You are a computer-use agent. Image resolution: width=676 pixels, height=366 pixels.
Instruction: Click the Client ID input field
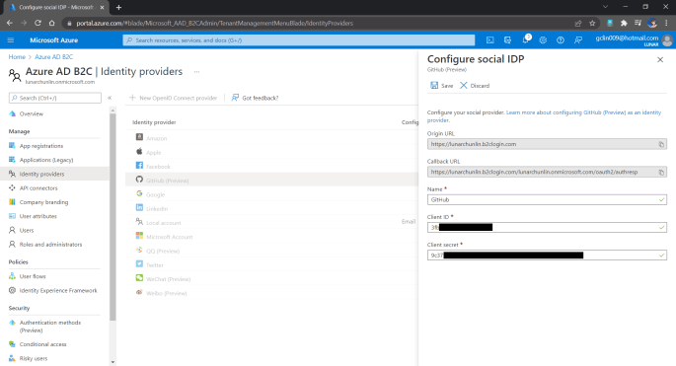[547, 227]
